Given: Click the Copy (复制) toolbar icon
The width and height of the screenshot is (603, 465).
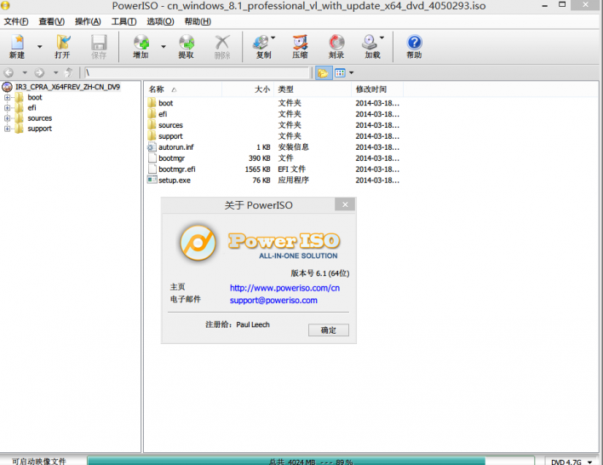Looking at the screenshot, I should [x=262, y=47].
